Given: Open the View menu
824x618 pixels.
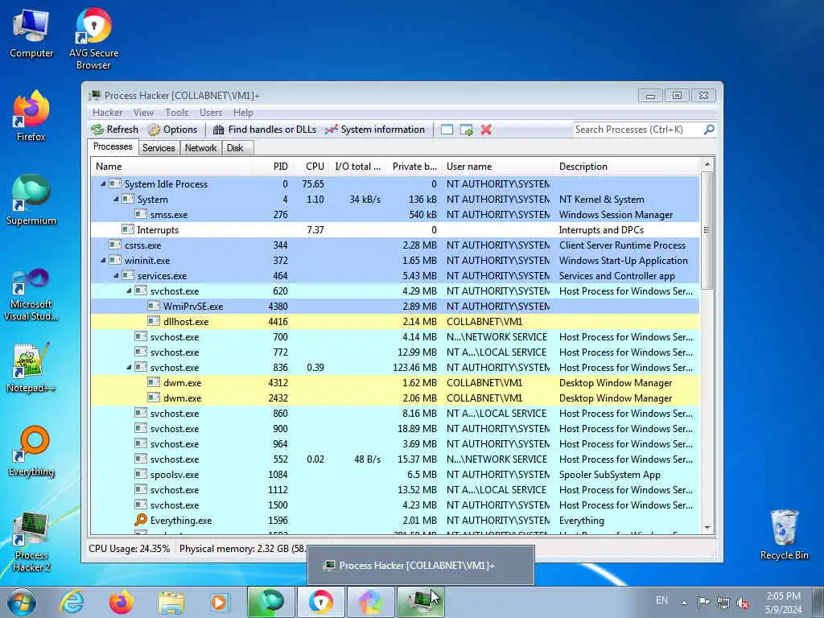Looking at the screenshot, I should pos(143,113).
